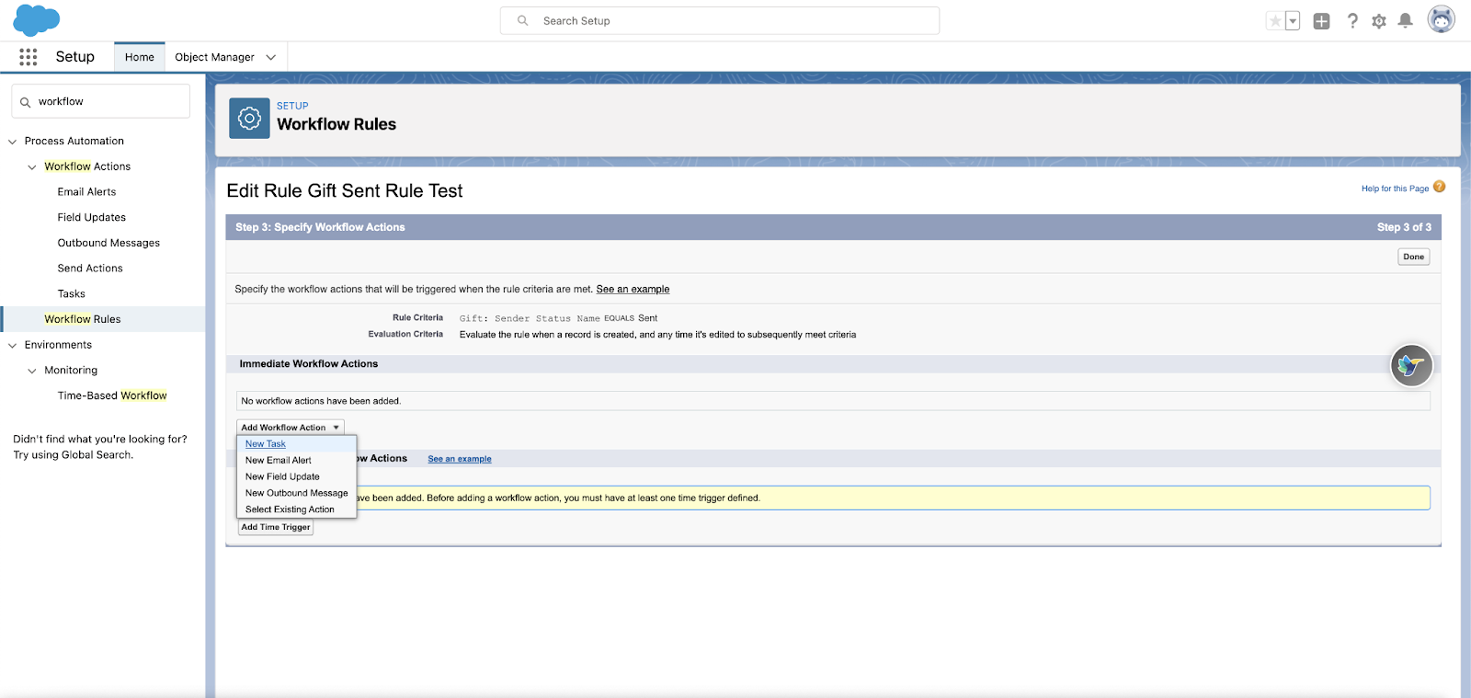Click the Process Automation label

[74, 142]
